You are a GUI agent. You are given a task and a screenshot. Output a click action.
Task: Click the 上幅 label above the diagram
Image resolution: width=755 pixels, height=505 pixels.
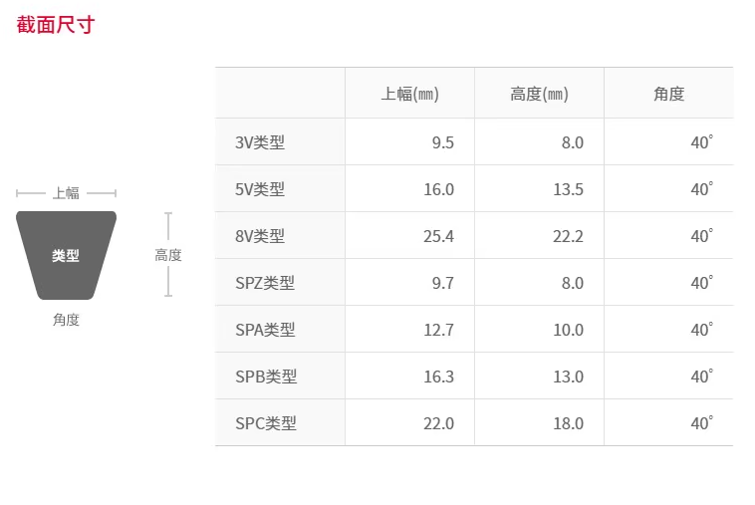coord(66,193)
